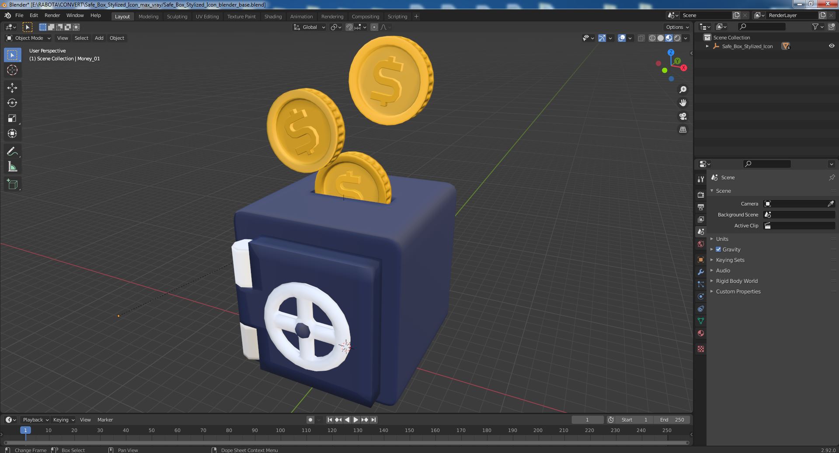Open the Object Mode dropdown
The image size is (839, 453).
[28, 38]
